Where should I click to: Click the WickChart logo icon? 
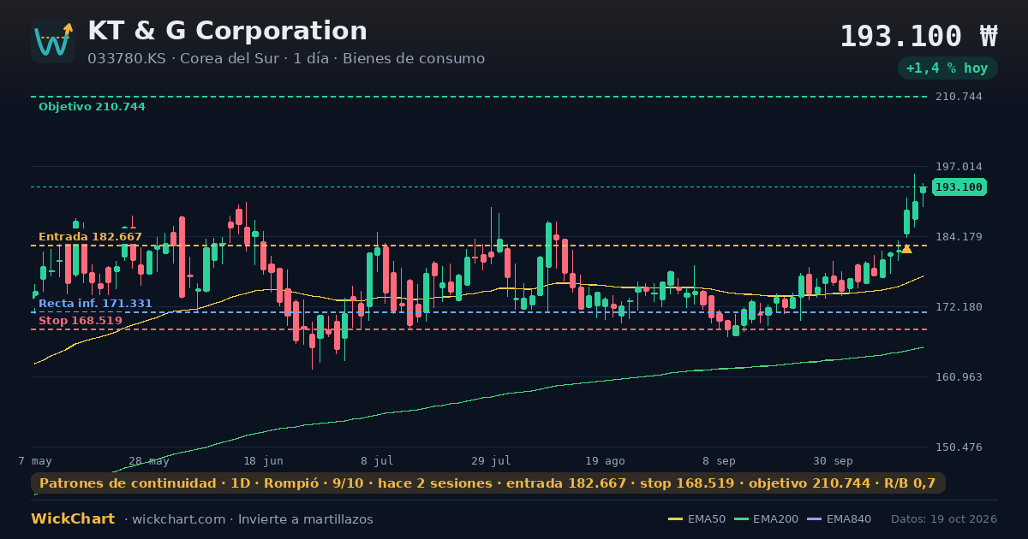click(x=53, y=41)
